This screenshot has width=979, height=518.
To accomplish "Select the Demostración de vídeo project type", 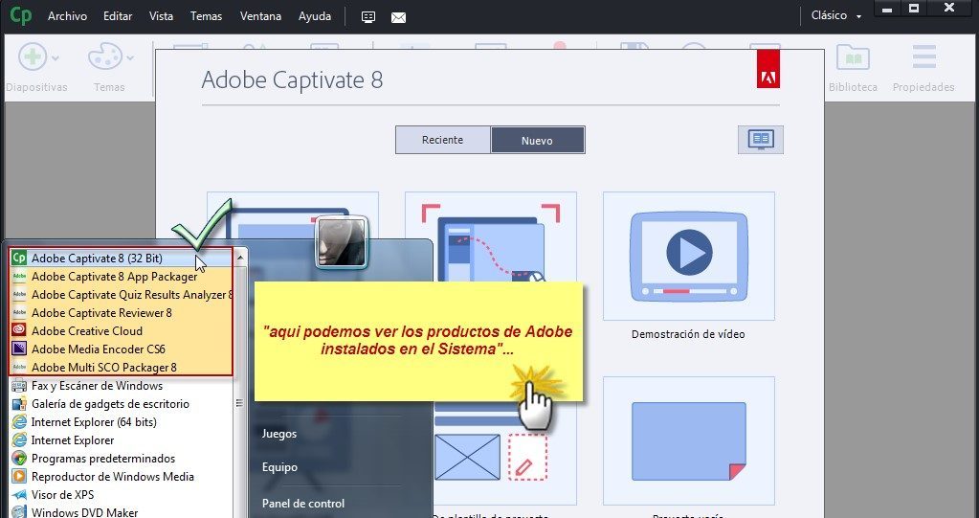I will coord(688,257).
